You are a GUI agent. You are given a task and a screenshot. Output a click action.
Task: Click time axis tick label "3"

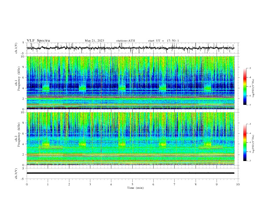pyautogui.click(x=90, y=184)
